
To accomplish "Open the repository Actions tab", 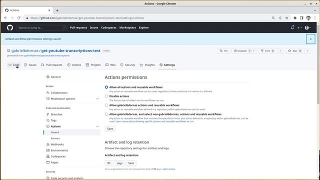I will tap(74, 65).
